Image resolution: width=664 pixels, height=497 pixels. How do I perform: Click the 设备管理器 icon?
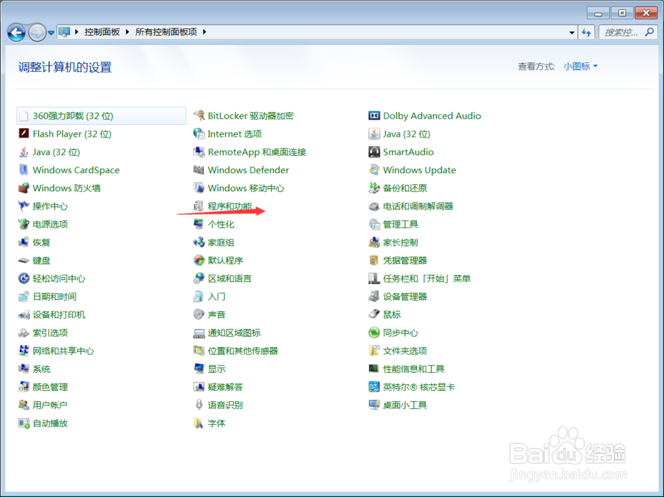(x=374, y=297)
